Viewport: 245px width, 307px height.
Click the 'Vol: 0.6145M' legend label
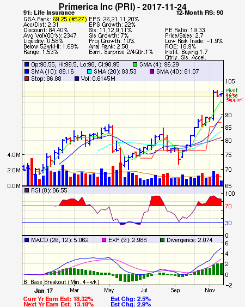click(98, 79)
